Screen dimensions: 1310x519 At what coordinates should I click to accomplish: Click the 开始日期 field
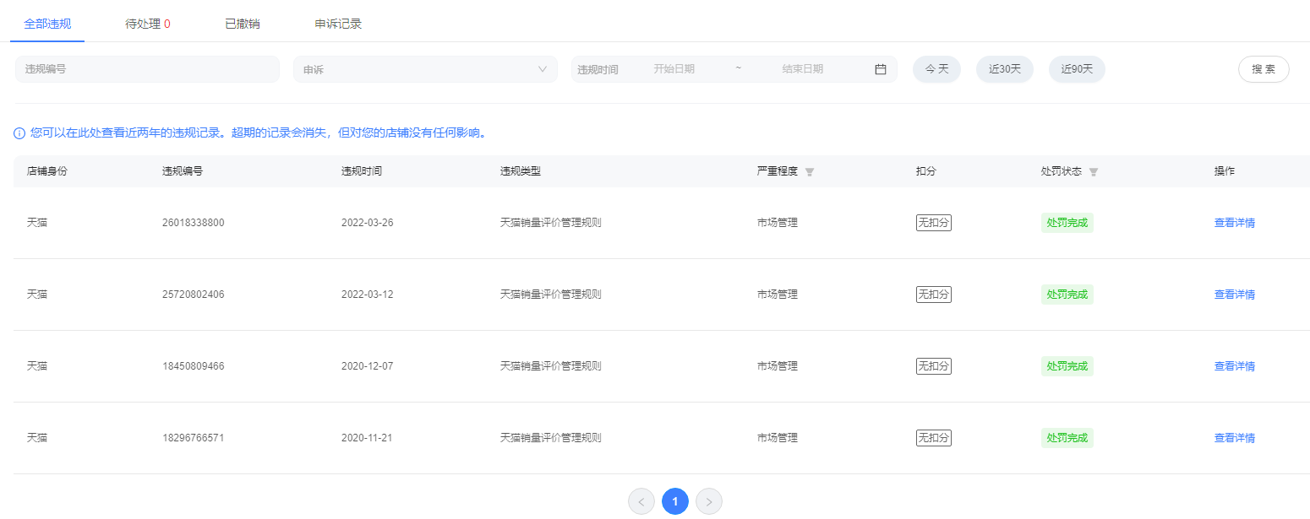tap(674, 69)
